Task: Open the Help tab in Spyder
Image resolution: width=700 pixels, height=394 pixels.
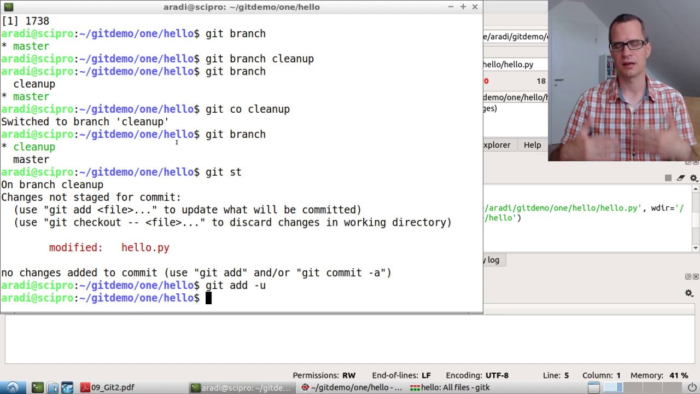Action: [x=532, y=145]
